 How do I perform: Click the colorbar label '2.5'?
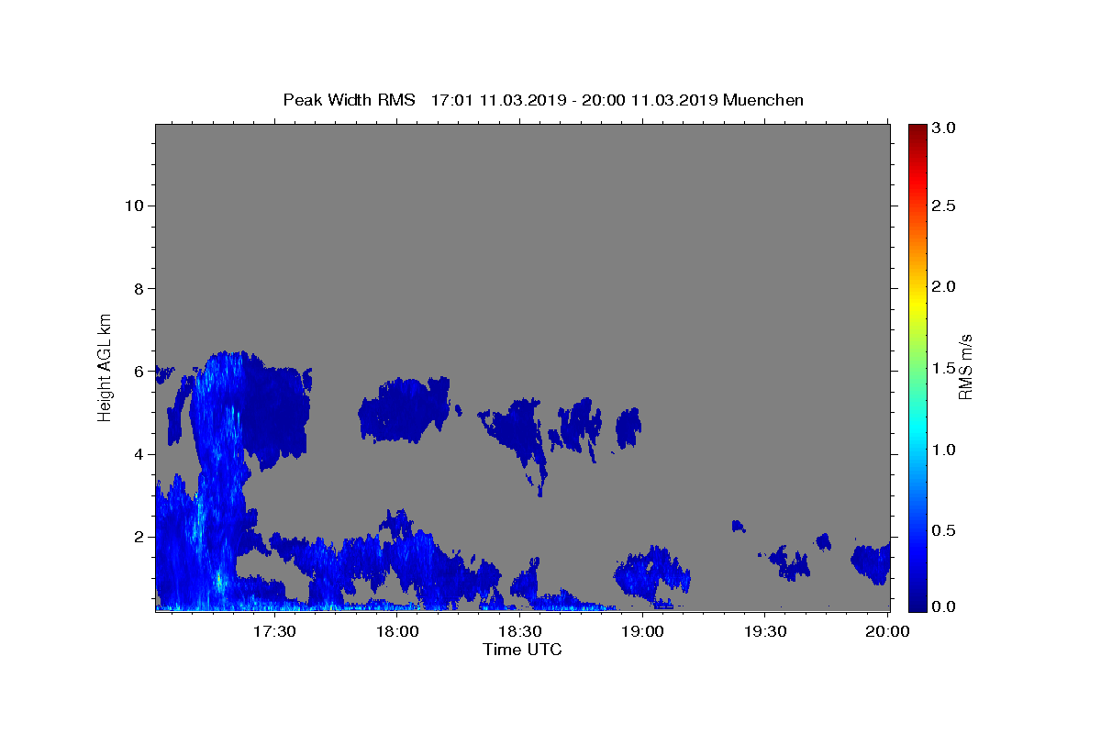(x=945, y=206)
